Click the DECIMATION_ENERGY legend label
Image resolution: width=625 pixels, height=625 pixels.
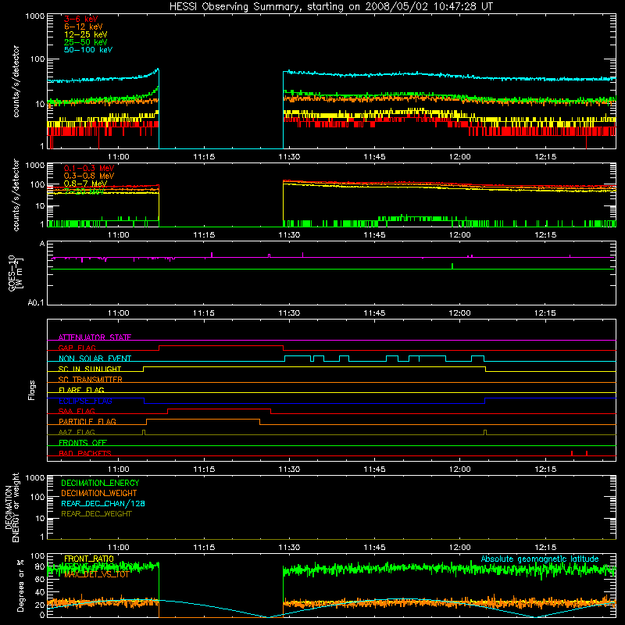pos(100,483)
